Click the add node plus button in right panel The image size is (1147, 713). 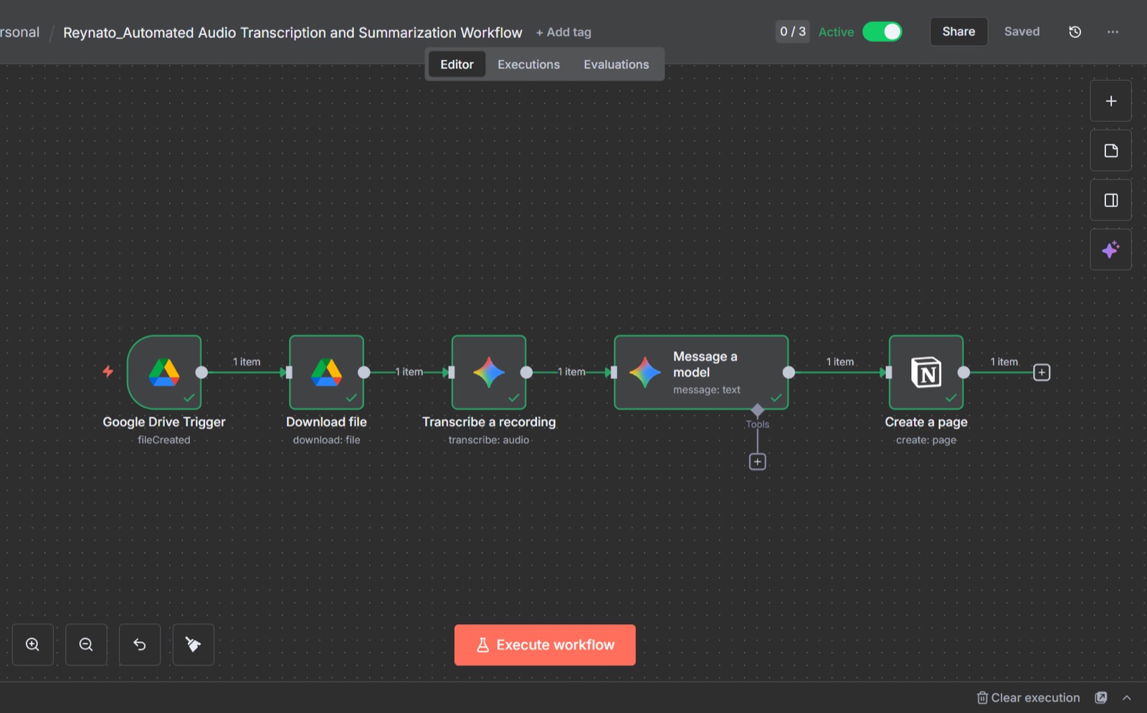[x=1111, y=101]
